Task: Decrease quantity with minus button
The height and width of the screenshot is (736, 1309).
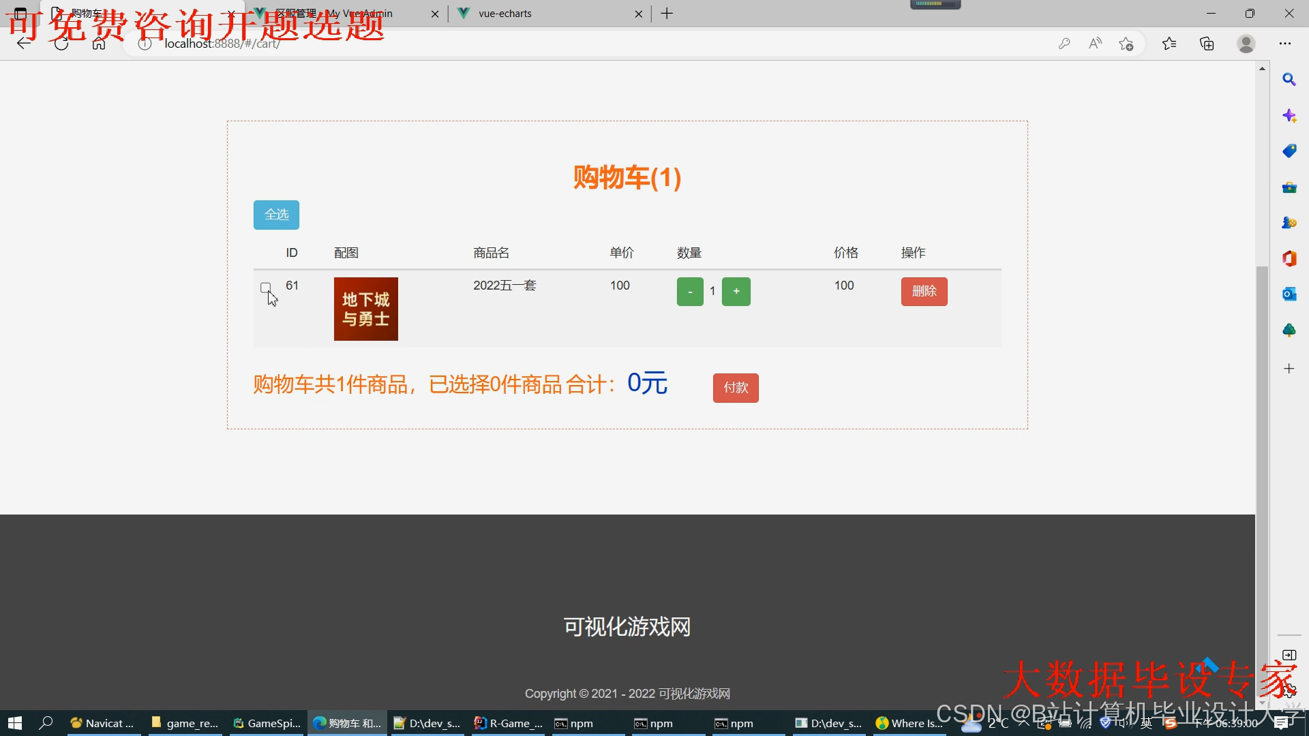Action: (x=690, y=292)
